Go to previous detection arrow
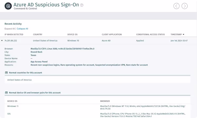This screenshot has width=197, height=118. pos(176,6)
